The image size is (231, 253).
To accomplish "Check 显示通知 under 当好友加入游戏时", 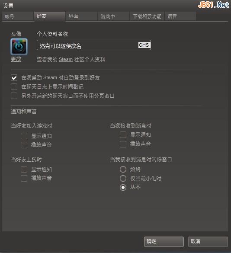I will tap(24, 136).
